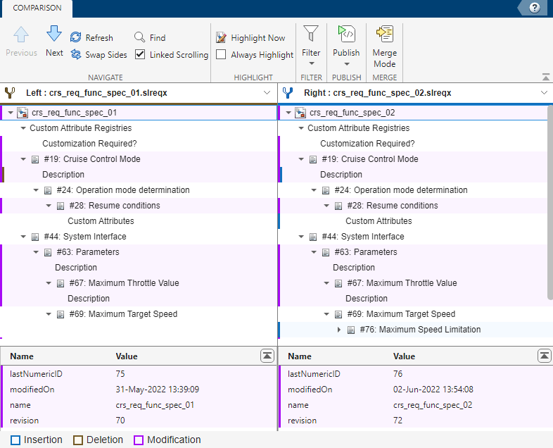The width and height of the screenshot is (553, 448).
Task: Click the Refresh comparison icon
Action: [x=76, y=38]
